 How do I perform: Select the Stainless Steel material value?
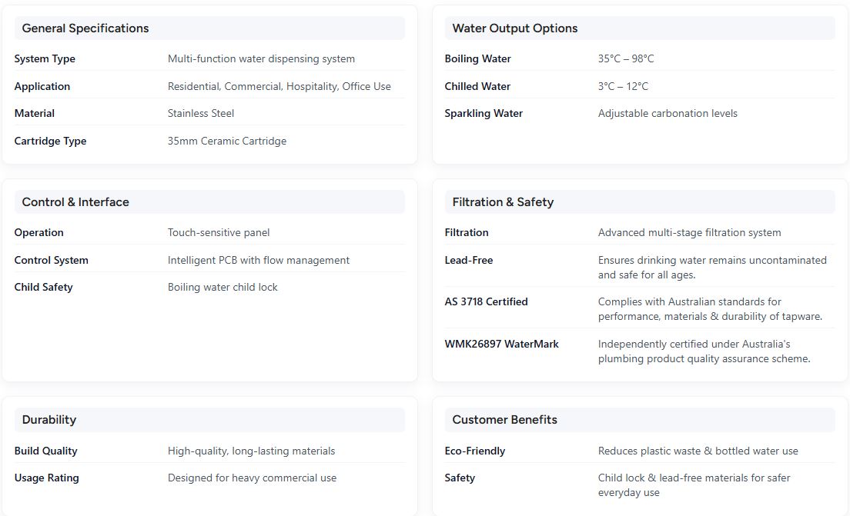(201, 114)
